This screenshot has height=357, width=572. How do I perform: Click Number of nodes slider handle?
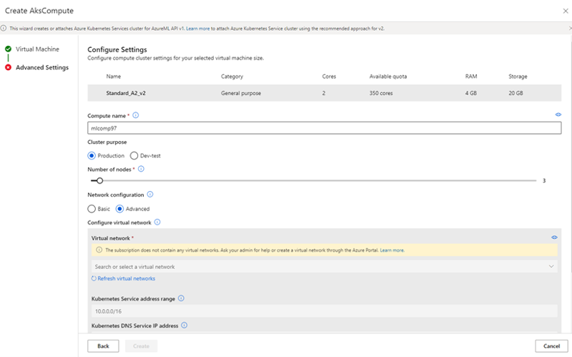[x=99, y=181]
